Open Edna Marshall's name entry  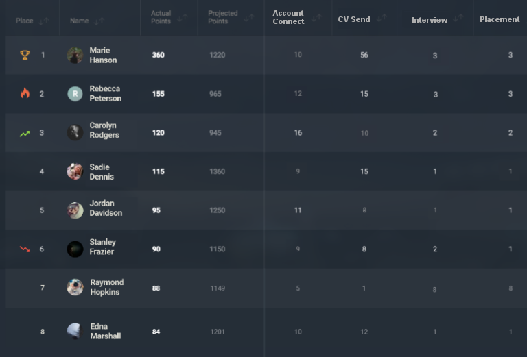click(x=106, y=331)
